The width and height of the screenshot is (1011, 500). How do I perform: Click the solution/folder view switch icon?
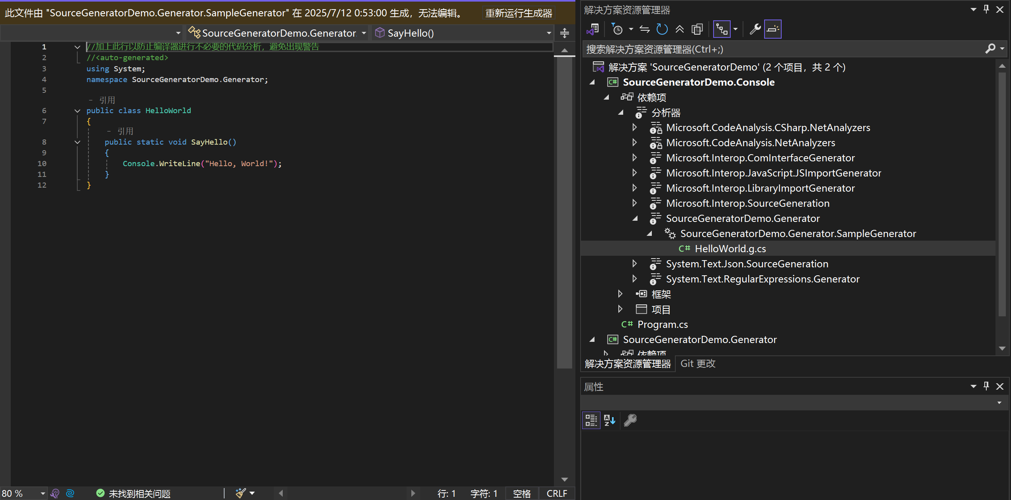[x=593, y=29]
